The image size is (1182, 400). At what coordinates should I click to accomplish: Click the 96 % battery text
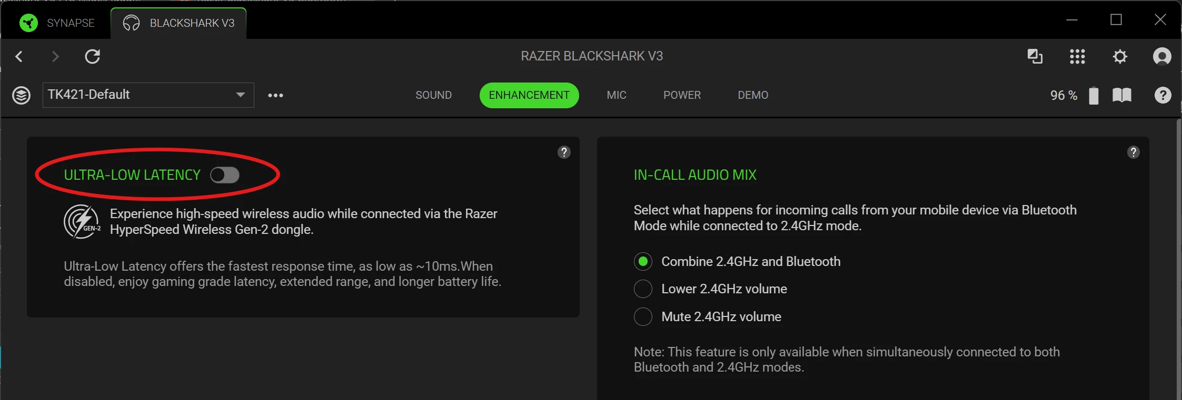point(1064,95)
